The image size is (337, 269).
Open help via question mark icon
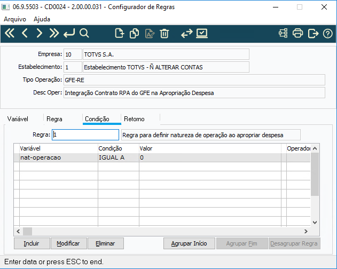tap(327, 34)
